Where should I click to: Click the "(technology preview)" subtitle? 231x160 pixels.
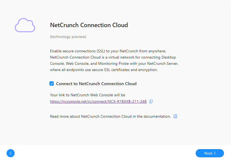pyautogui.click(x=68, y=37)
